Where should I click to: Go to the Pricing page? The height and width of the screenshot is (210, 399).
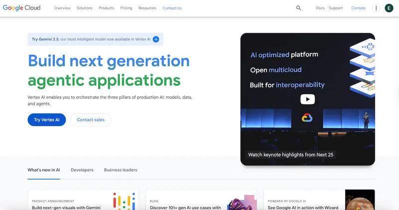(126, 8)
